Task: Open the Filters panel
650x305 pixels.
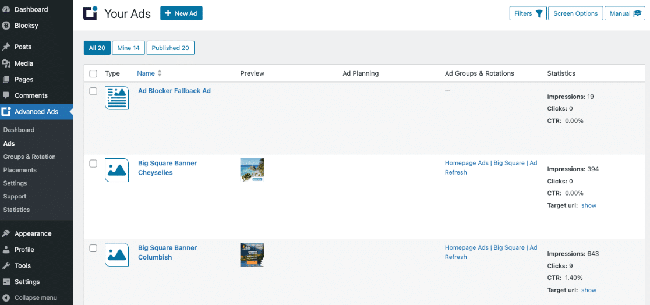Action: click(528, 13)
